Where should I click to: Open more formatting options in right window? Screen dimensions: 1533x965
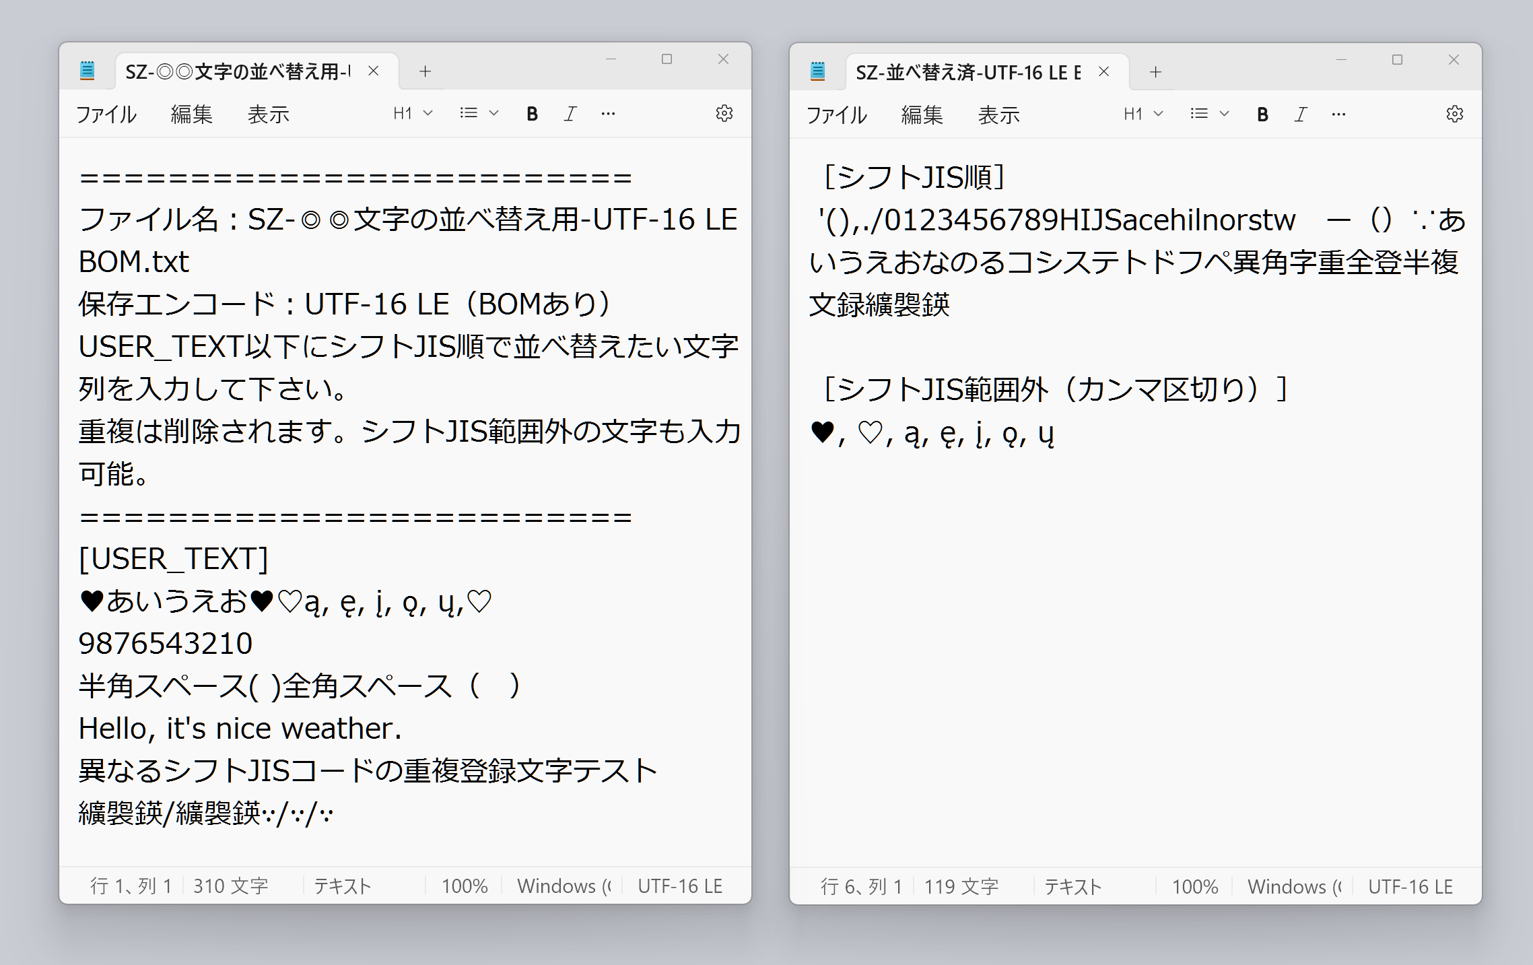[x=1338, y=114]
